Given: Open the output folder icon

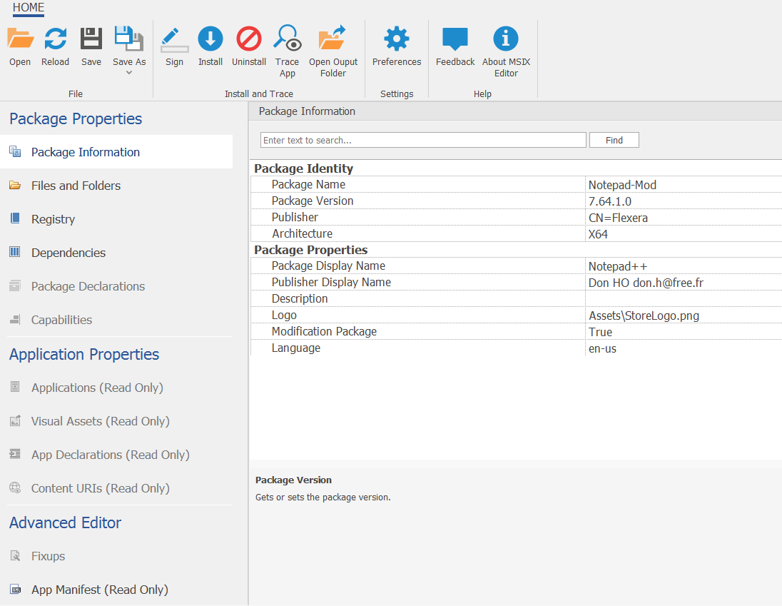Looking at the screenshot, I should [332, 39].
